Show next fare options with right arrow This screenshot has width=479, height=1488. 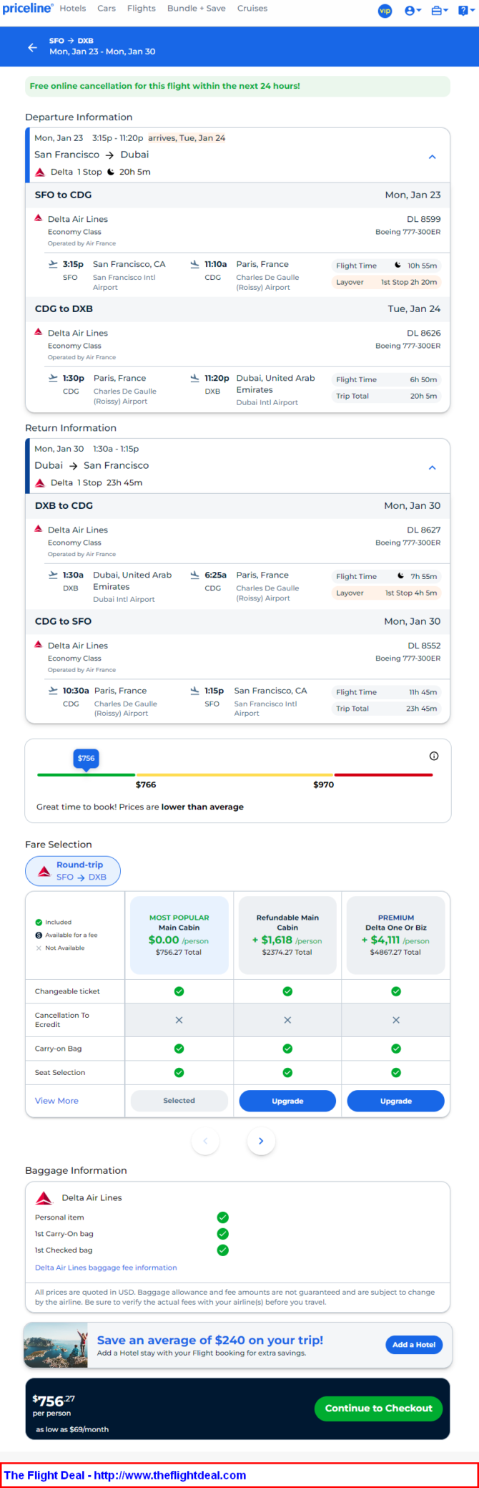pyautogui.click(x=261, y=1141)
